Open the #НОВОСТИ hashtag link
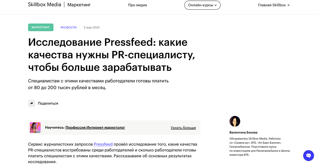 (69, 28)
